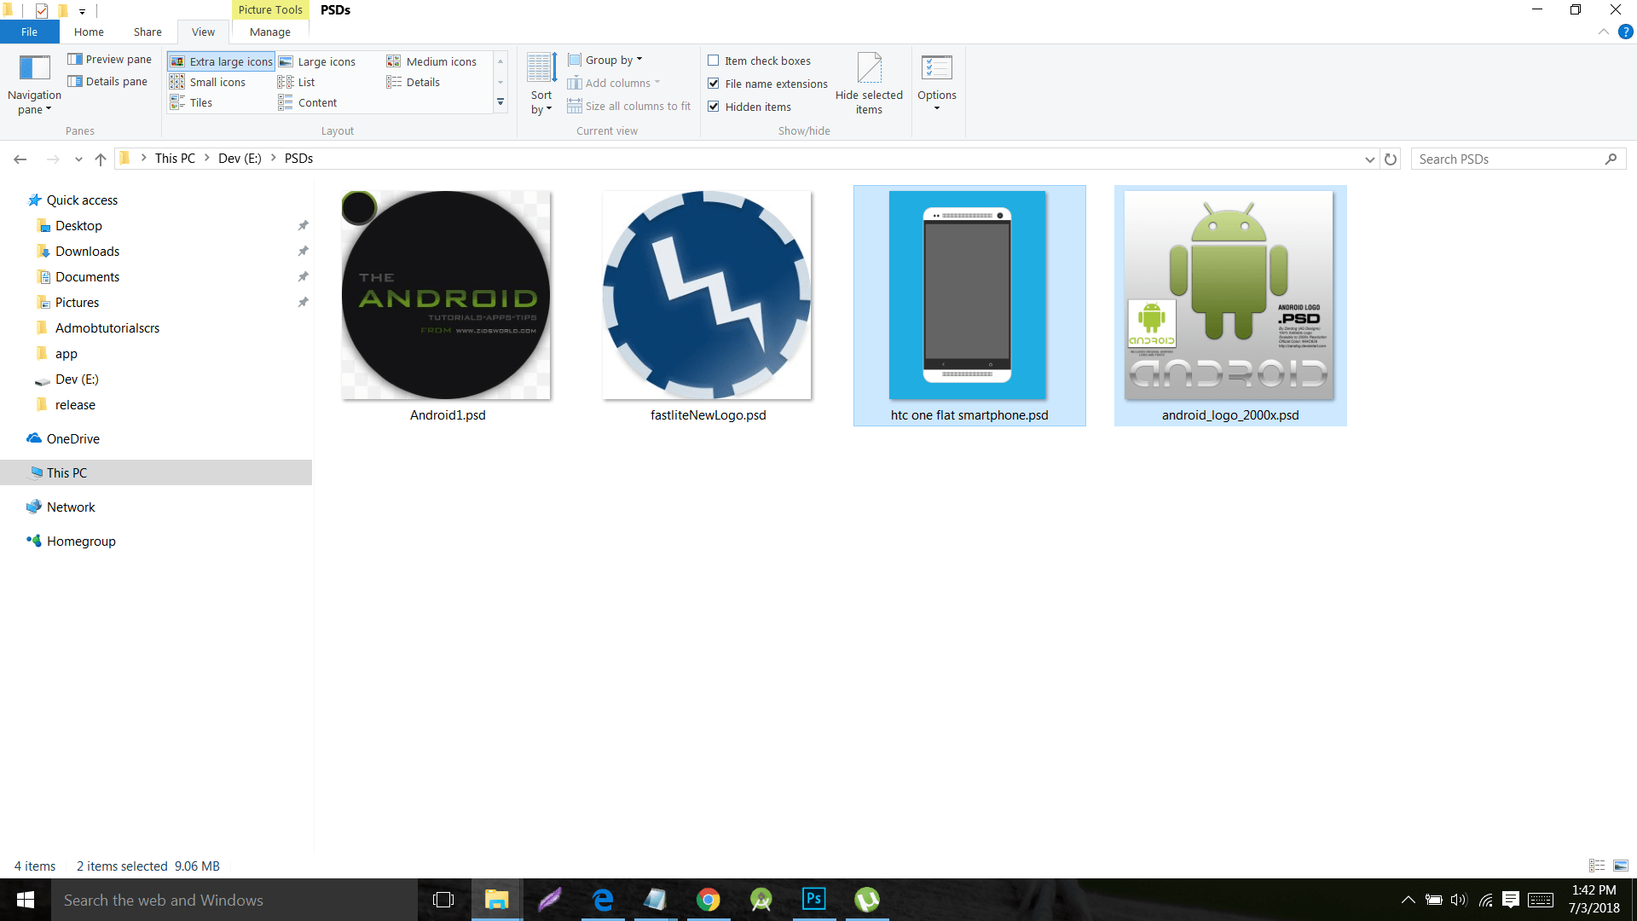Viewport: 1637px width, 921px height.
Task: Disable File name extensions
Action: click(714, 84)
